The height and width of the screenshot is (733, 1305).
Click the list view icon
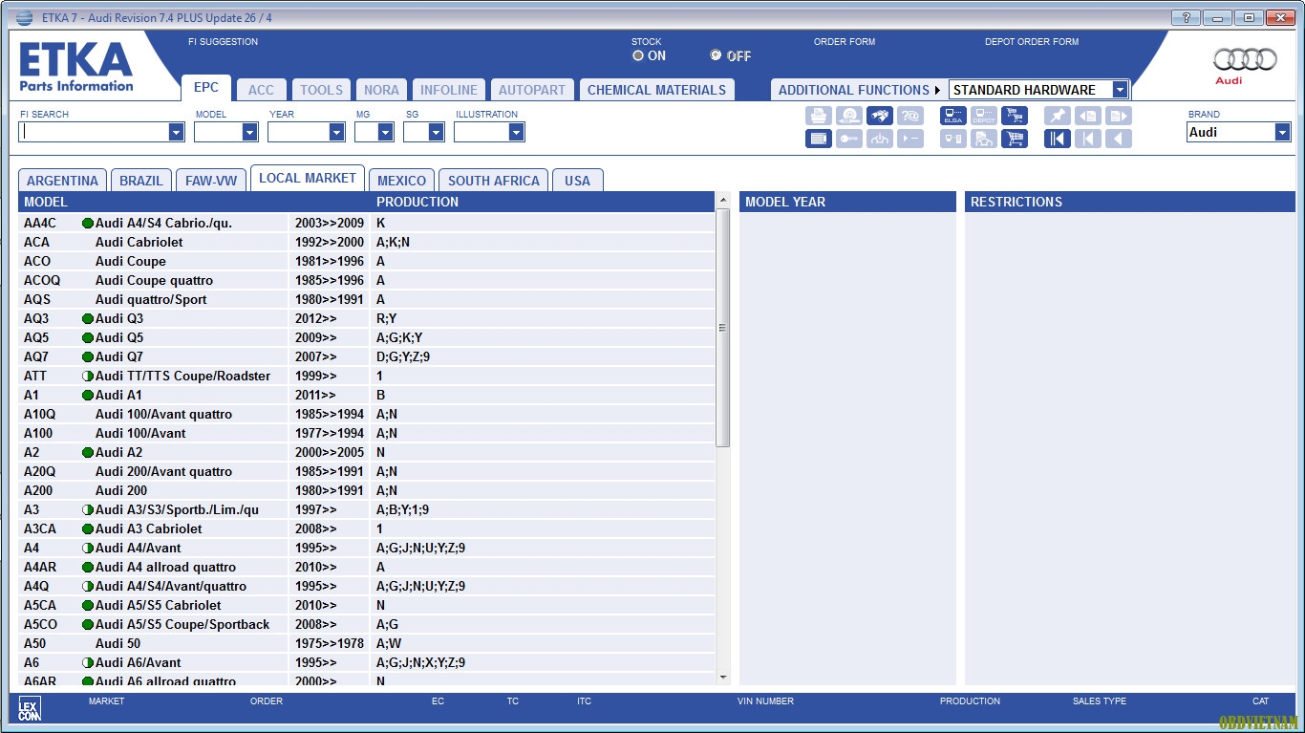pos(819,139)
